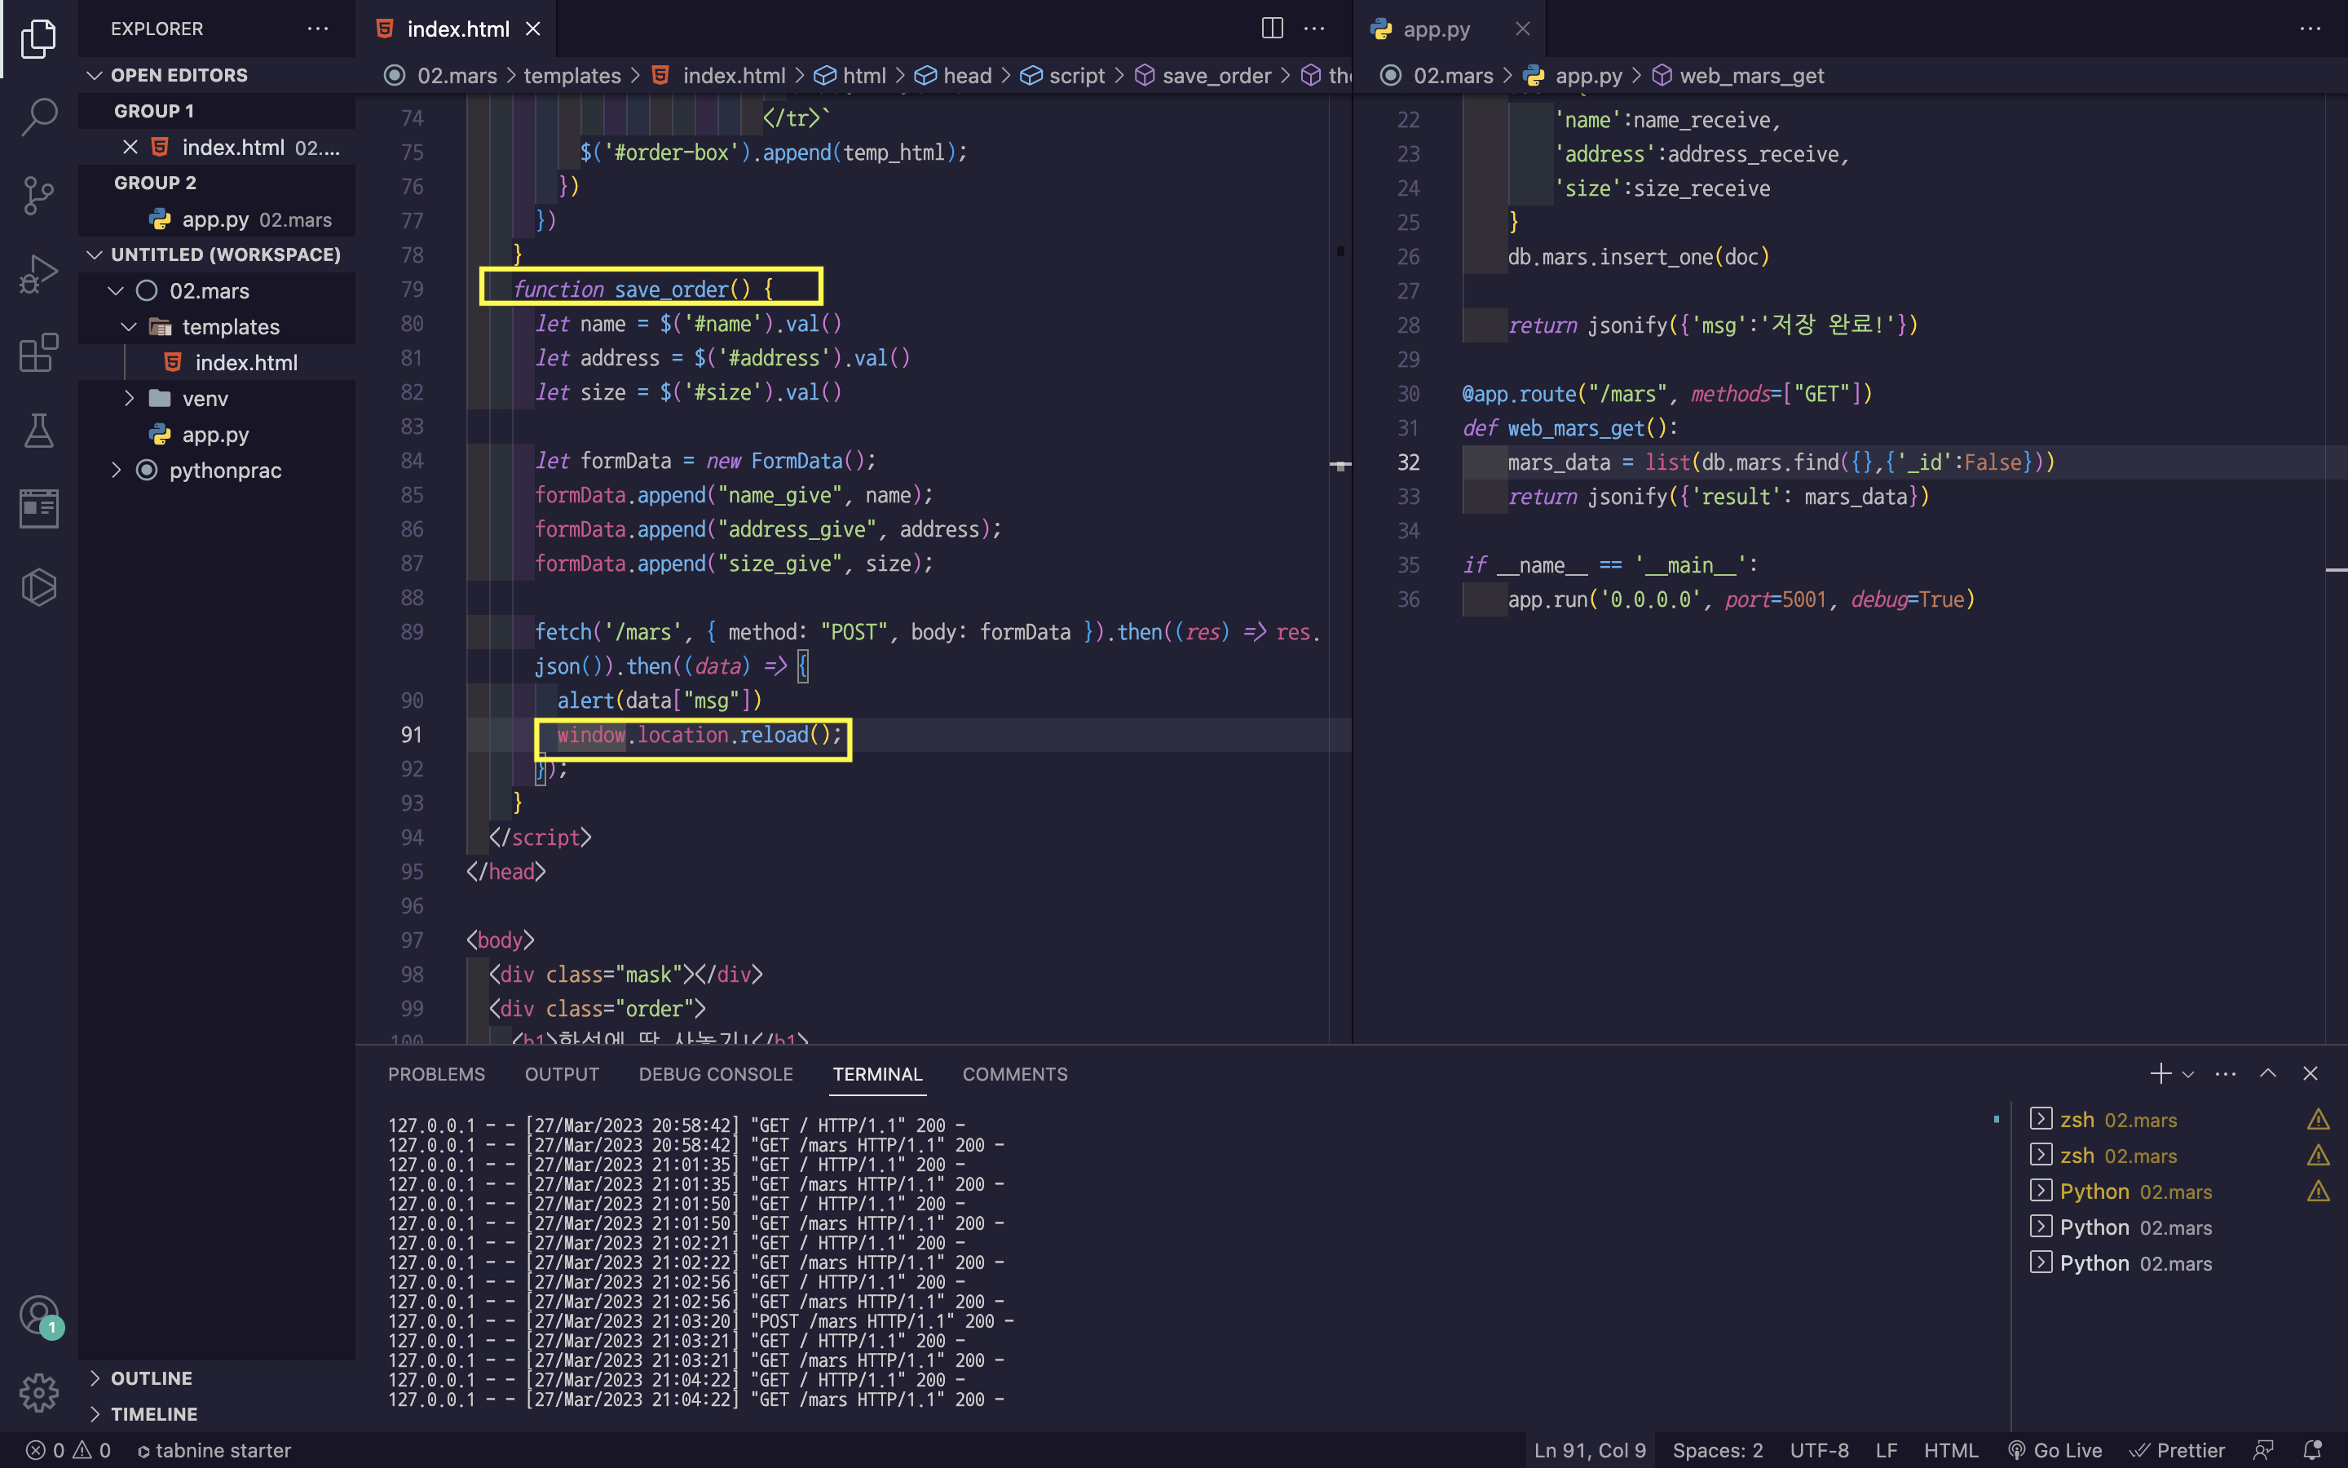
Task: Click Go Live in status bar
Action: pos(2054,1449)
